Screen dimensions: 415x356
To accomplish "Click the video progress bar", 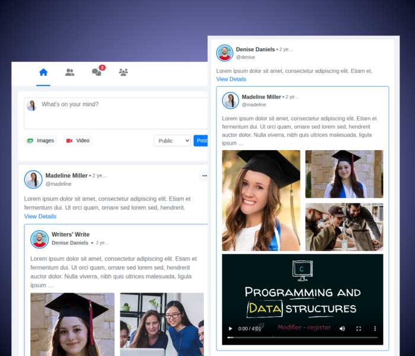I will tap(302, 338).
